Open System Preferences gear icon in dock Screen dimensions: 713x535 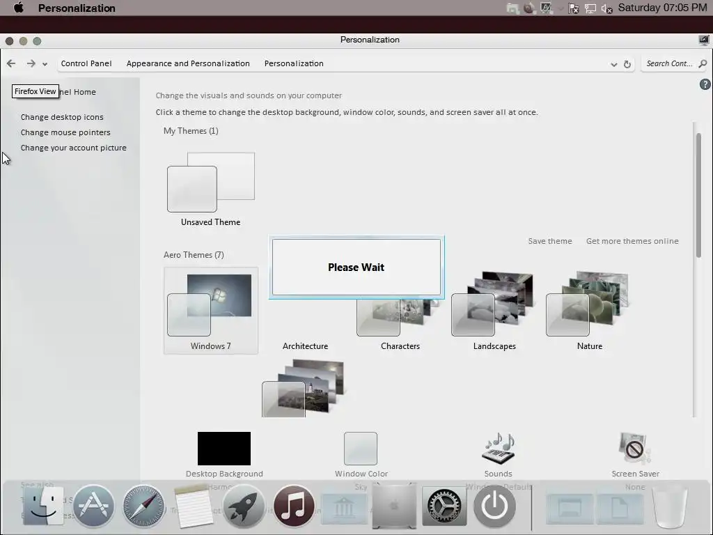click(444, 506)
